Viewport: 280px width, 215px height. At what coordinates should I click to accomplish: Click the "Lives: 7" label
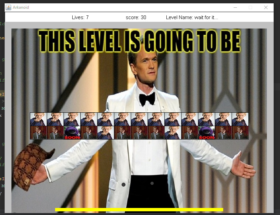pyautogui.click(x=80, y=17)
